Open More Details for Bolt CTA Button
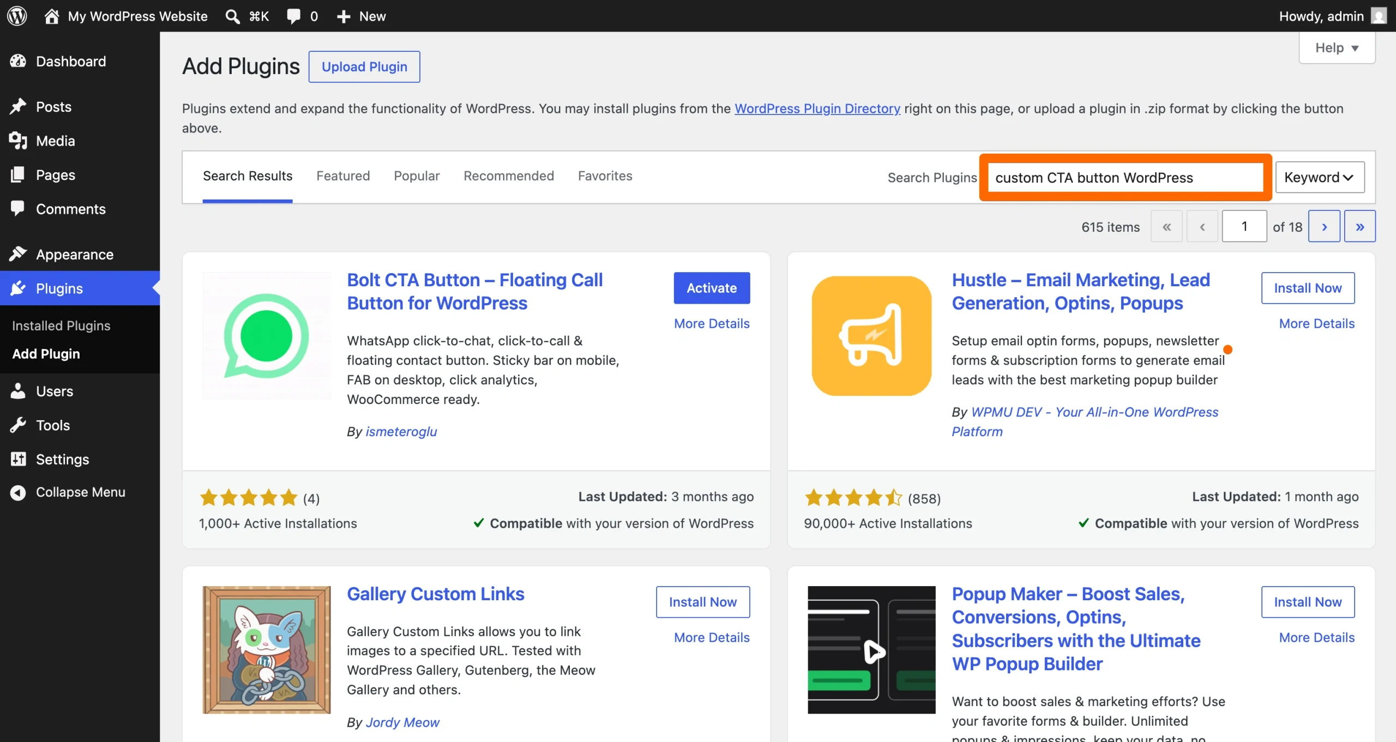 tap(712, 323)
